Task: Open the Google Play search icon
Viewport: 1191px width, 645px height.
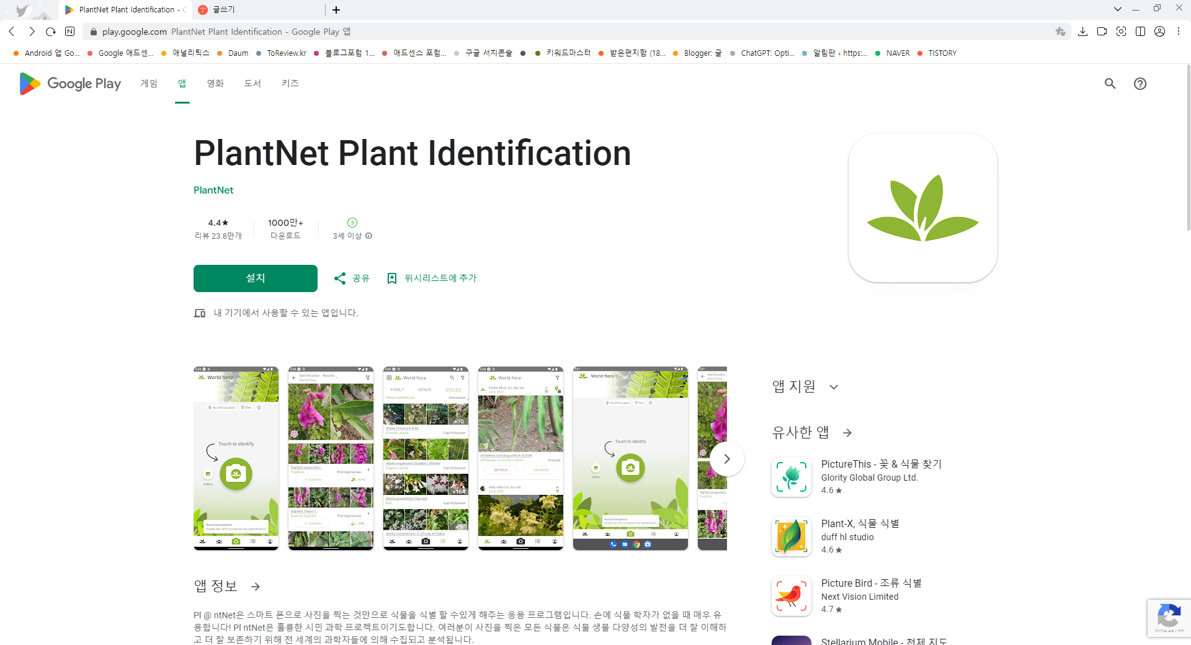Action: (x=1110, y=84)
